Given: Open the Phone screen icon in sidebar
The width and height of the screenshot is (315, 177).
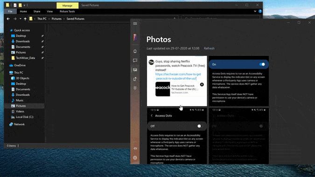Looking at the screenshot, I should tap(135, 79).
